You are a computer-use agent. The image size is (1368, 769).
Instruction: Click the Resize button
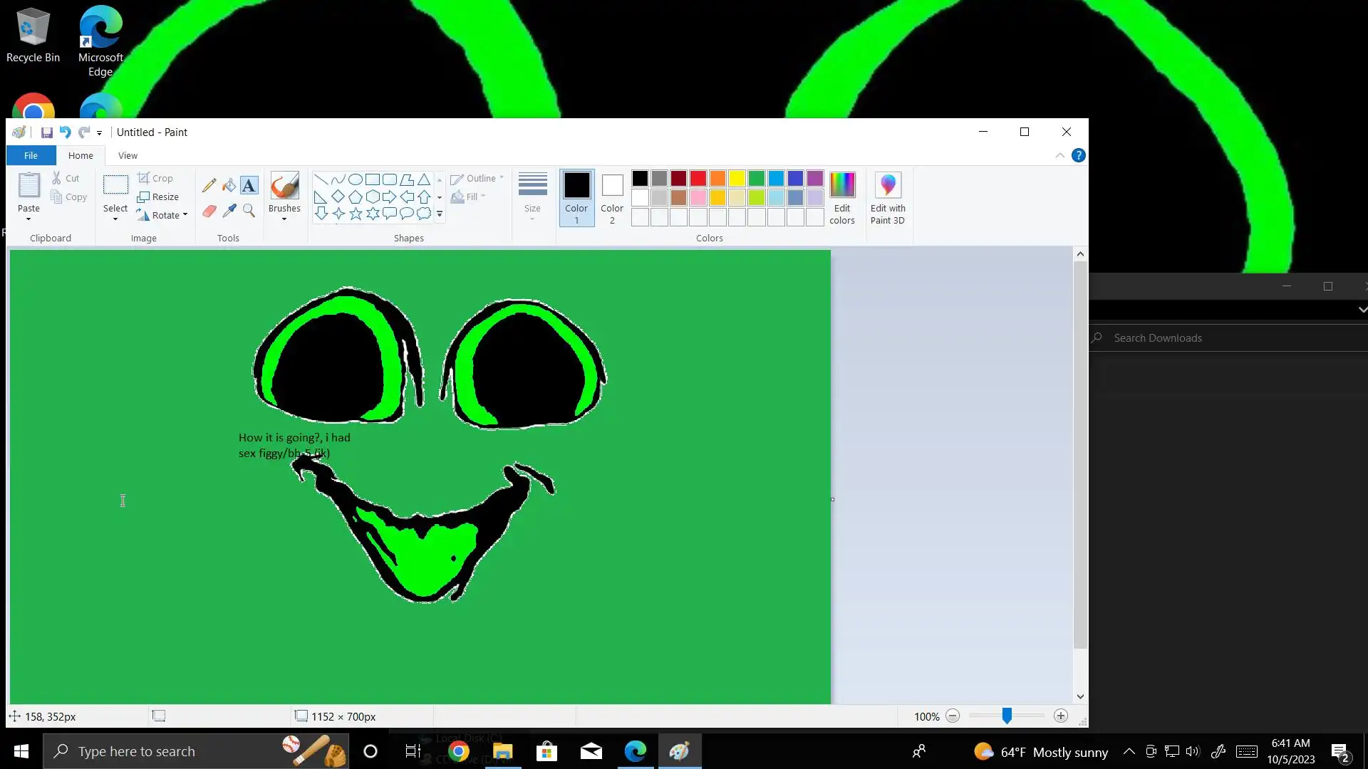click(158, 197)
